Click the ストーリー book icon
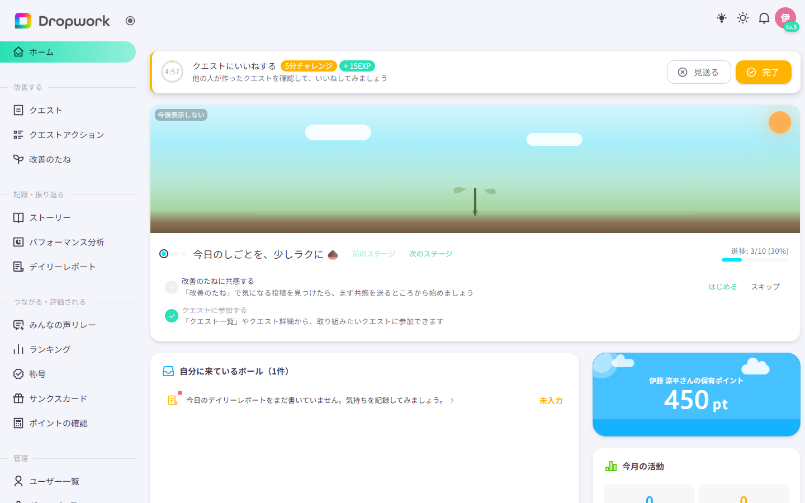Viewport: 805px width, 503px height. click(x=18, y=217)
